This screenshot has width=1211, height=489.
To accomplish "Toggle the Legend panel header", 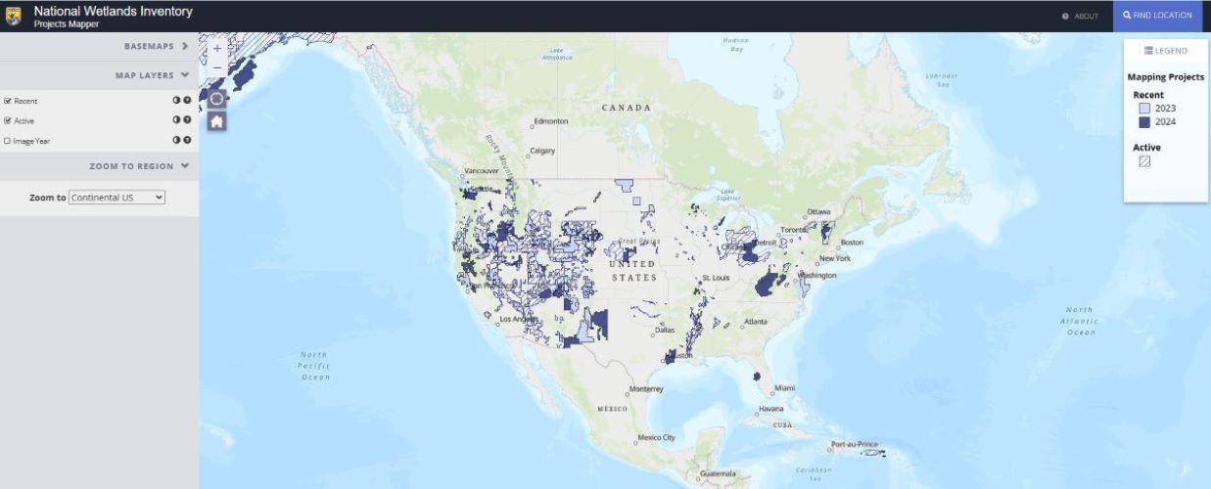I will point(1165,51).
